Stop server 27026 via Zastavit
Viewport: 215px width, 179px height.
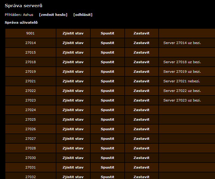click(x=141, y=129)
